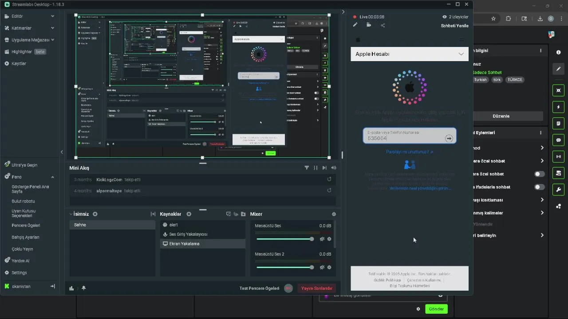This screenshot has width=568, height=319.
Task: Toggle the viewer count eye icon
Action: tap(444, 17)
